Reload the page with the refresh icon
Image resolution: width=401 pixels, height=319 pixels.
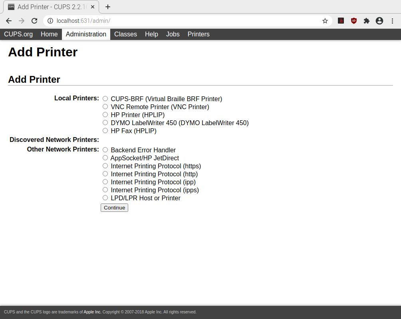click(34, 21)
